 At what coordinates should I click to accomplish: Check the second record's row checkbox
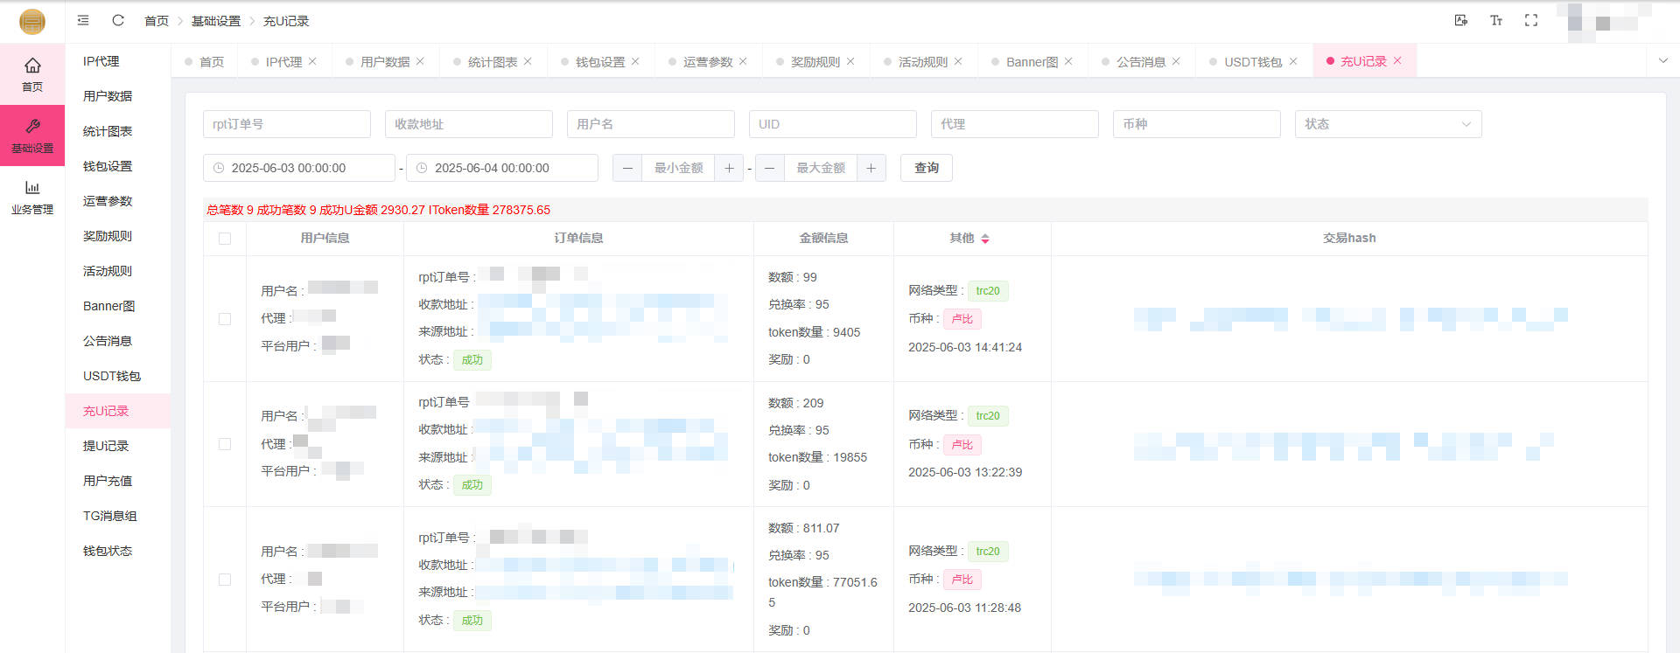225,444
